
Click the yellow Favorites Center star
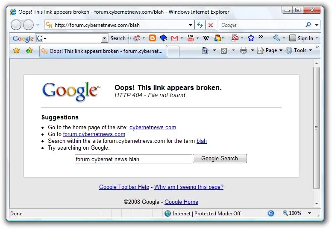coord(16,50)
